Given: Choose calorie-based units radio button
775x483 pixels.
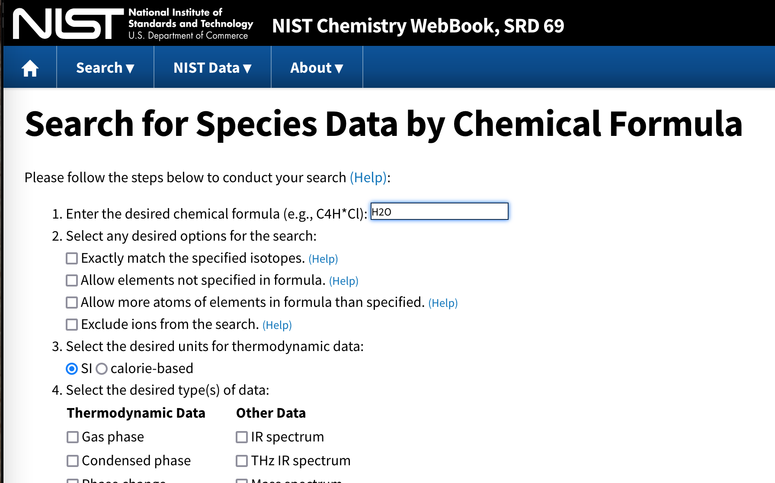Looking at the screenshot, I should (102, 369).
